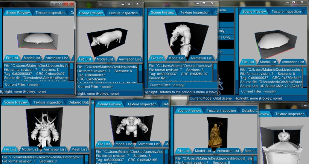
Task: Open Texture Inspection tab in CRC 0x494d2169 window
Action: coord(142,104)
